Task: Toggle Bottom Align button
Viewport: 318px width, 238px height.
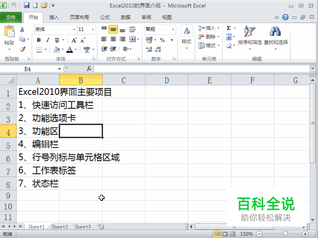Action: (122, 30)
